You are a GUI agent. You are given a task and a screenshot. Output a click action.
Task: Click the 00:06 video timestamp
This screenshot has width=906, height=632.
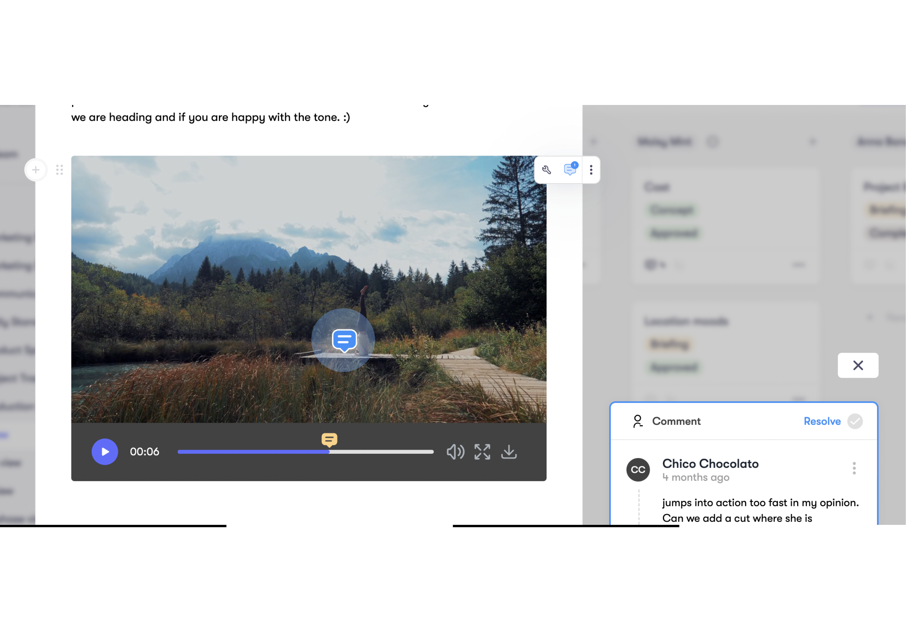145,452
